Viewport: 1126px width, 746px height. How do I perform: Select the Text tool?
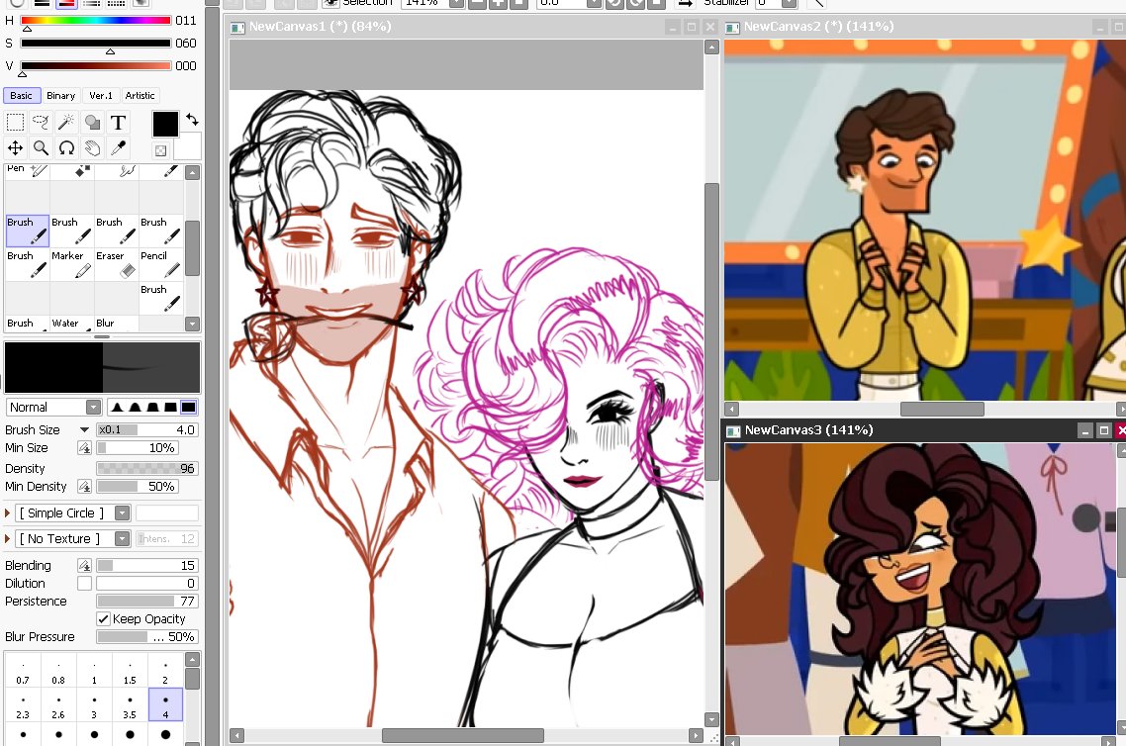click(x=119, y=122)
